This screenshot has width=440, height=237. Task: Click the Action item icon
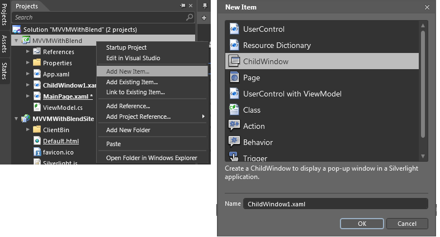pos(234,125)
